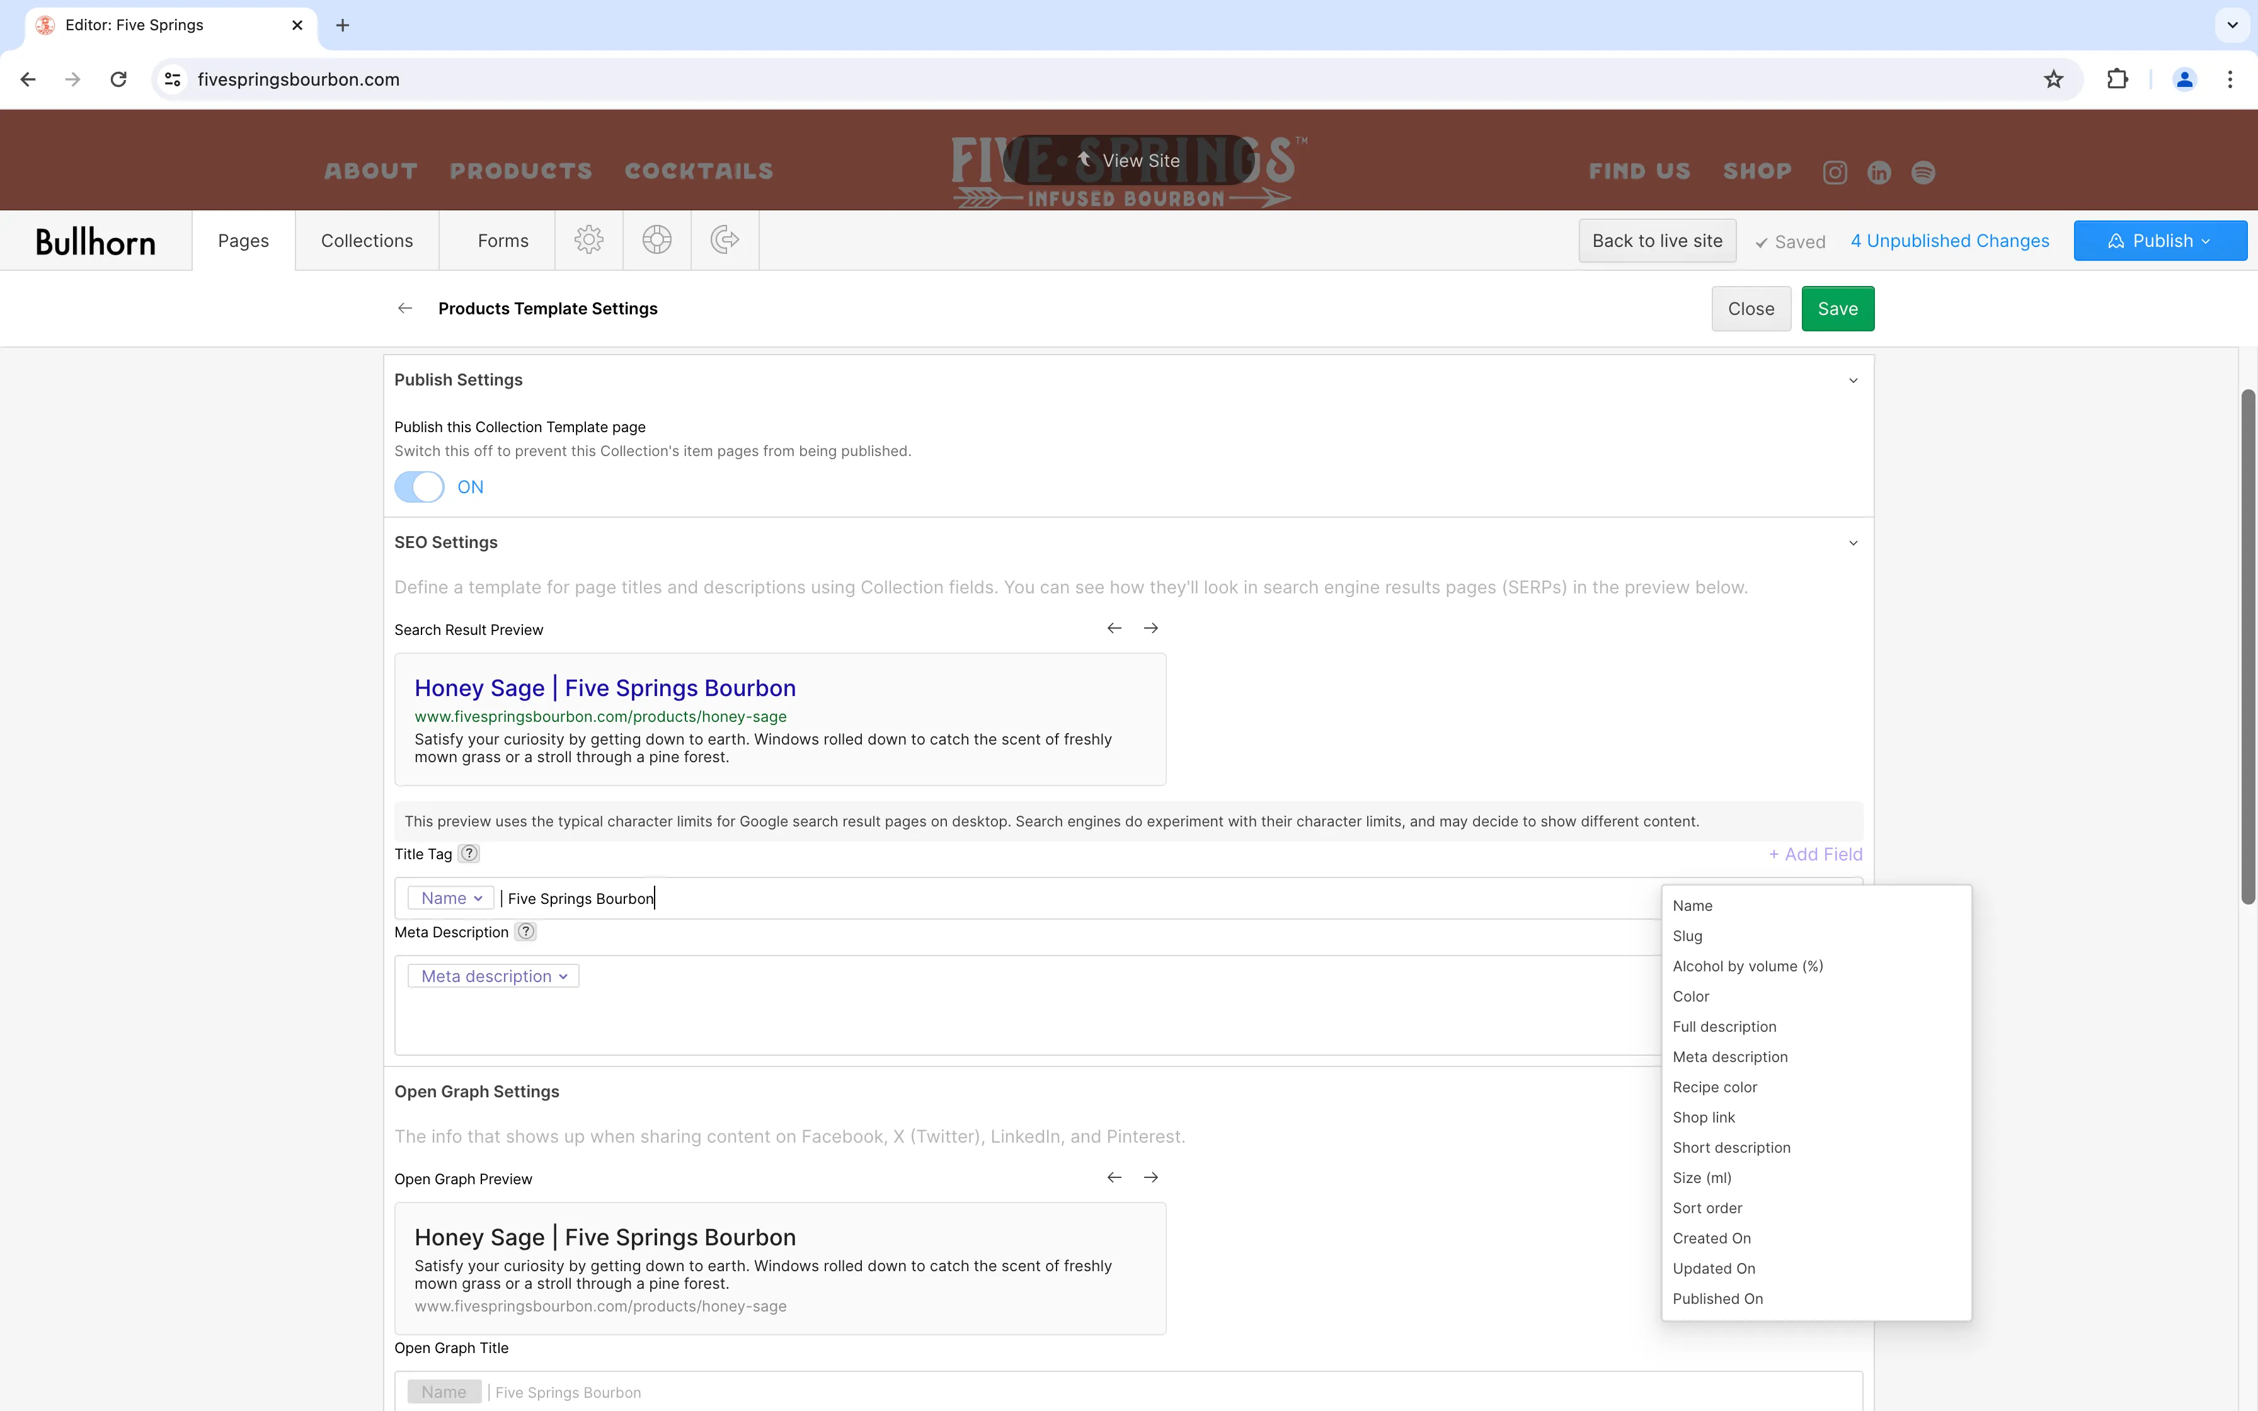Screen dimensions: 2258x1411
Task: Open the Title Tag question mark help icon
Action: coord(468,853)
